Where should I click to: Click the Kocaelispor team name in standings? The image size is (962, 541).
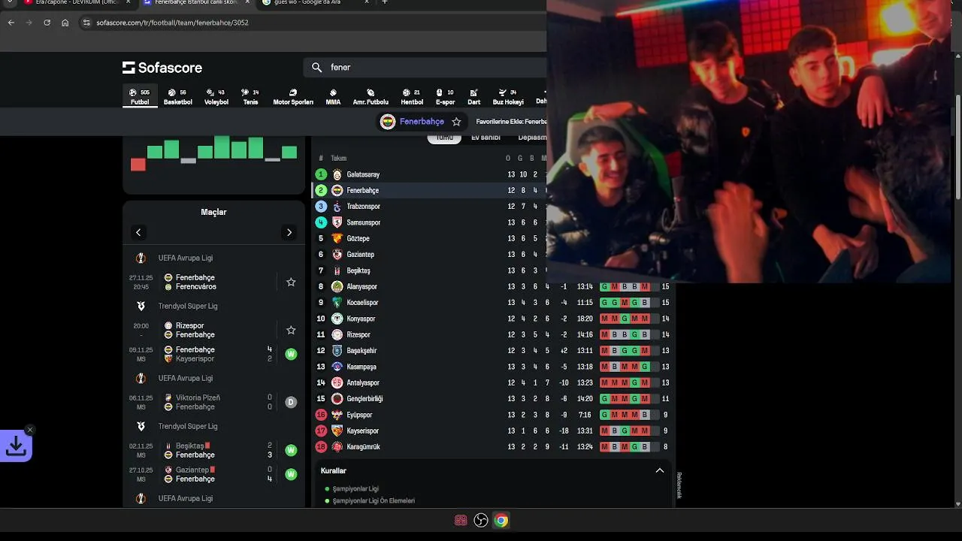[x=362, y=303]
